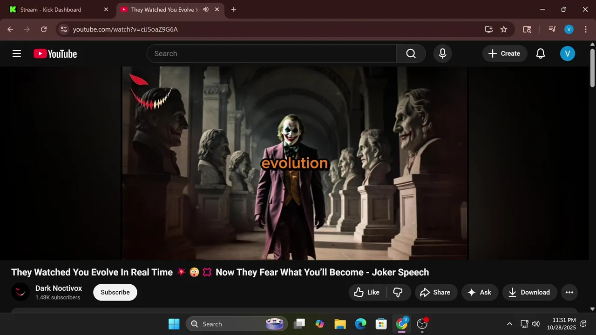596x335 pixels.
Task: Launch Microsoft Edge from the taskbar
Action: coord(360,324)
